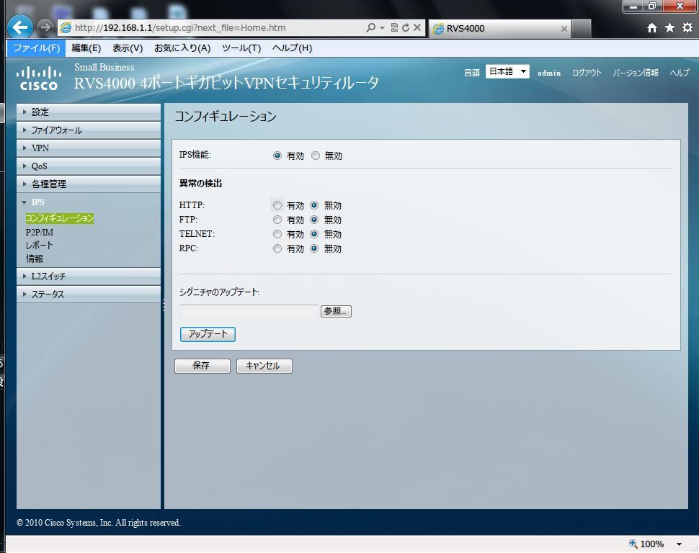Click the Cisco logo
The height and width of the screenshot is (553, 699).
coord(39,78)
